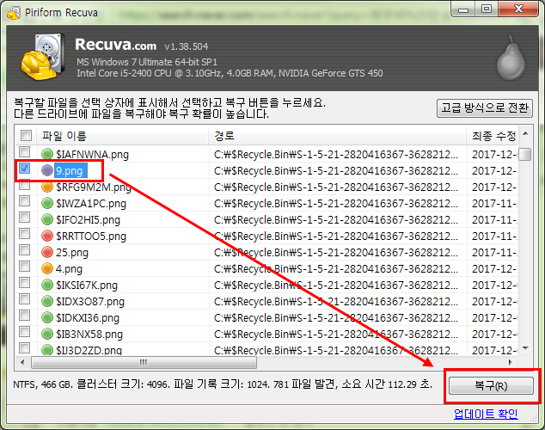Click the vertical scrollbar up arrow

[525, 134]
